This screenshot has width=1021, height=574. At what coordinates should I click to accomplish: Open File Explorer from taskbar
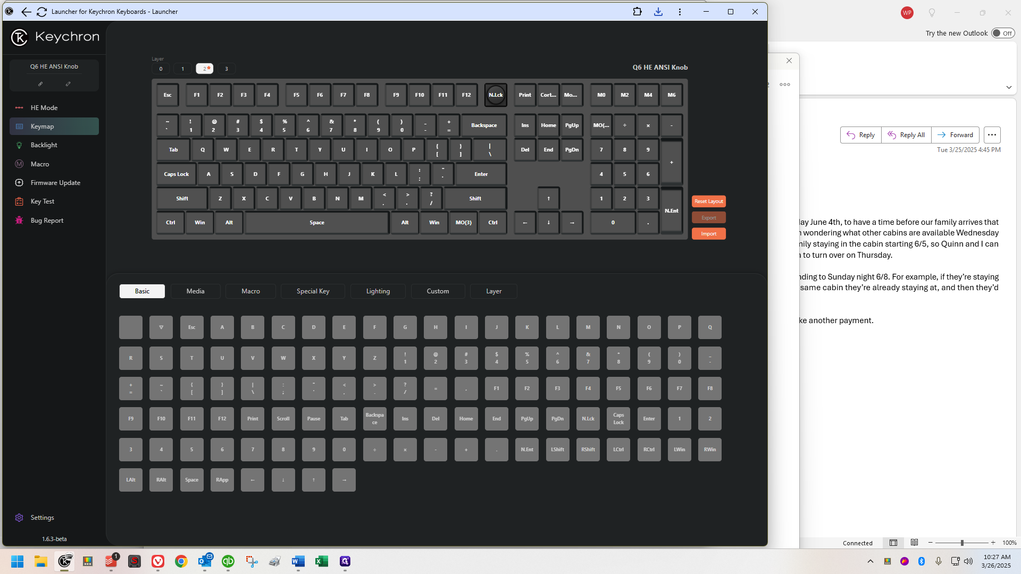point(41,561)
